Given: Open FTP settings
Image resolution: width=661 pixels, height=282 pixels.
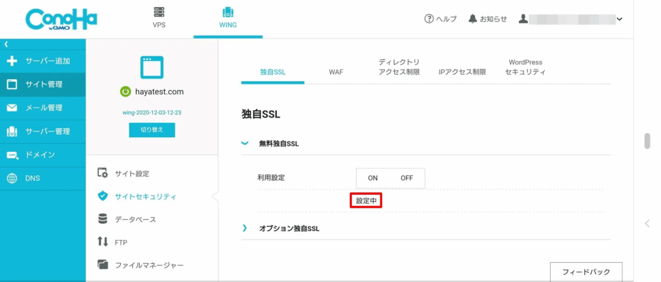Looking at the screenshot, I should coord(120,242).
